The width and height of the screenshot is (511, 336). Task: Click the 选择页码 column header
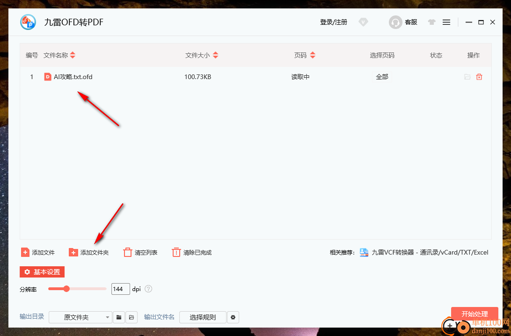[x=382, y=55]
